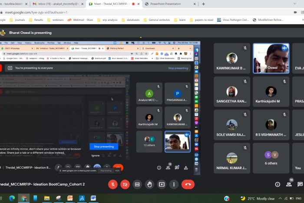Unmute the microphone in Meet
304x203 pixels.
pos(113,184)
